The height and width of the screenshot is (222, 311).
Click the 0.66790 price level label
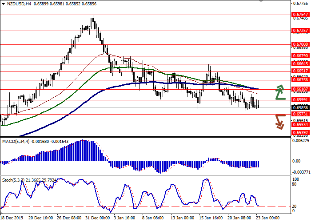point(300,56)
